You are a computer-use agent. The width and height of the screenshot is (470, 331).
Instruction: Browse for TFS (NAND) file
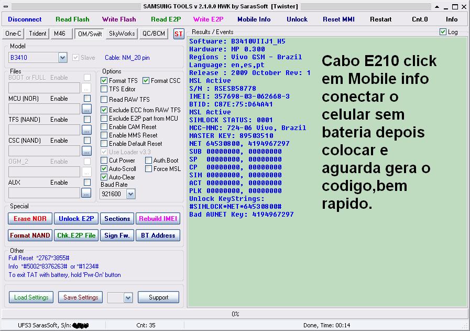(86, 130)
